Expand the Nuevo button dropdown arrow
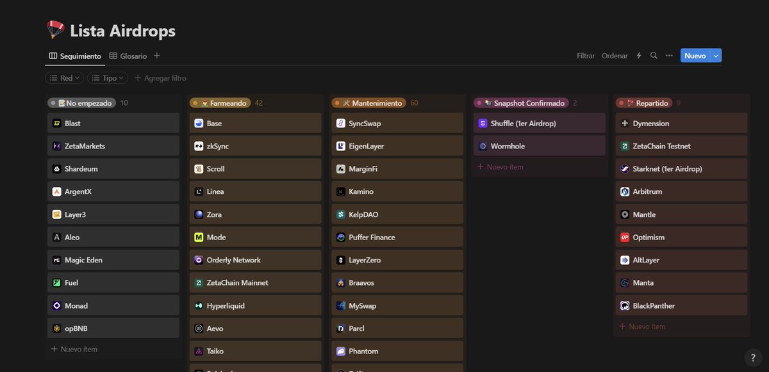 [716, 56]
